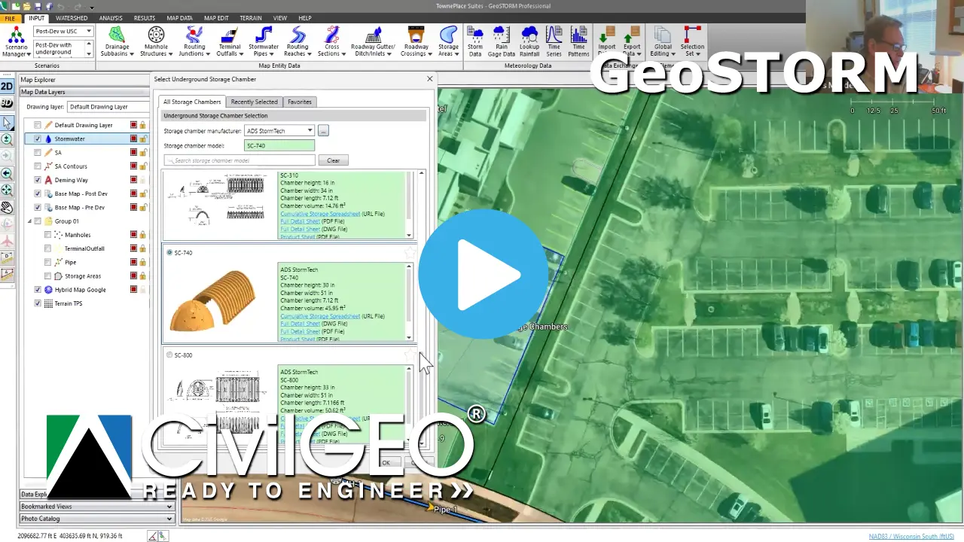964x542 pixels.
Task: Open Rain Gage Data
Action: tap(500, 42)
